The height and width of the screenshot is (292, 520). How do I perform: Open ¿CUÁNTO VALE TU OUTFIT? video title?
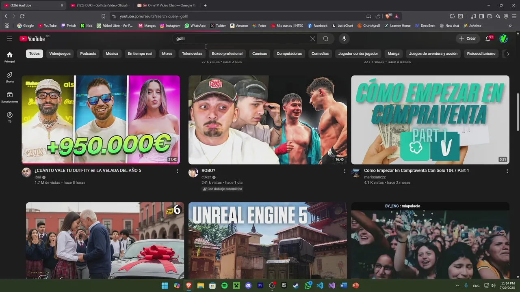click(x=88, y=170)
